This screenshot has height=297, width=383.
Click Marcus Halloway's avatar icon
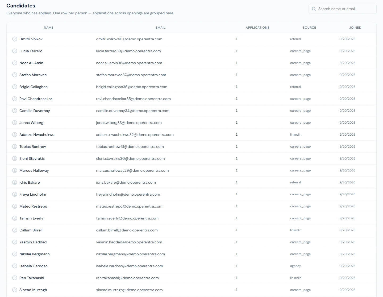(15, 170)
